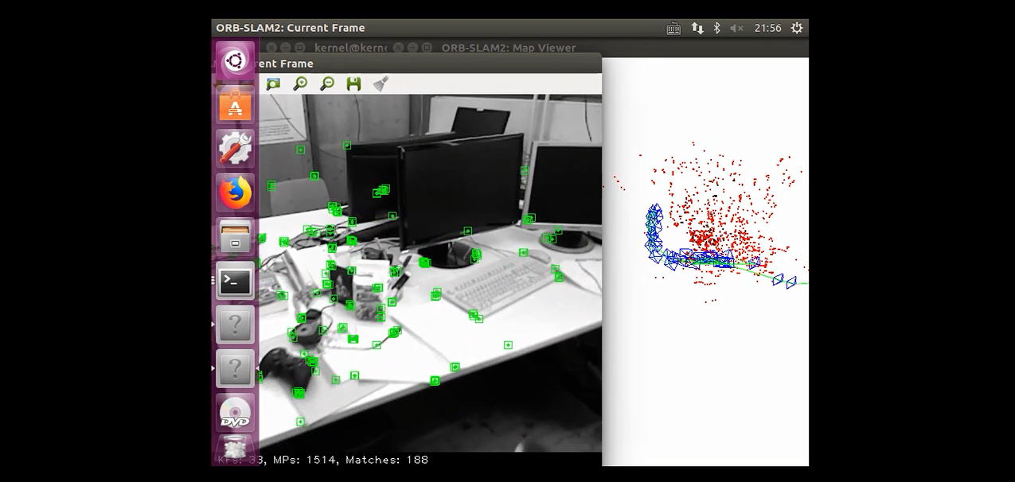Open System Settings from the dock
Screen dimensions: 1015x482
235,149
